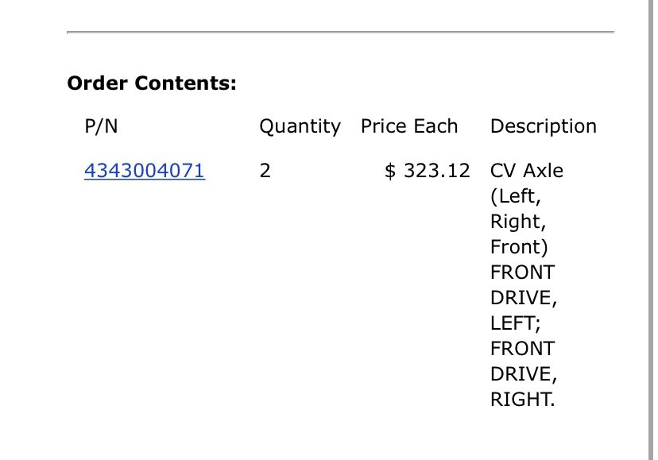
Task: Click the "Front)" description line
Action: (x=519, y=247)
